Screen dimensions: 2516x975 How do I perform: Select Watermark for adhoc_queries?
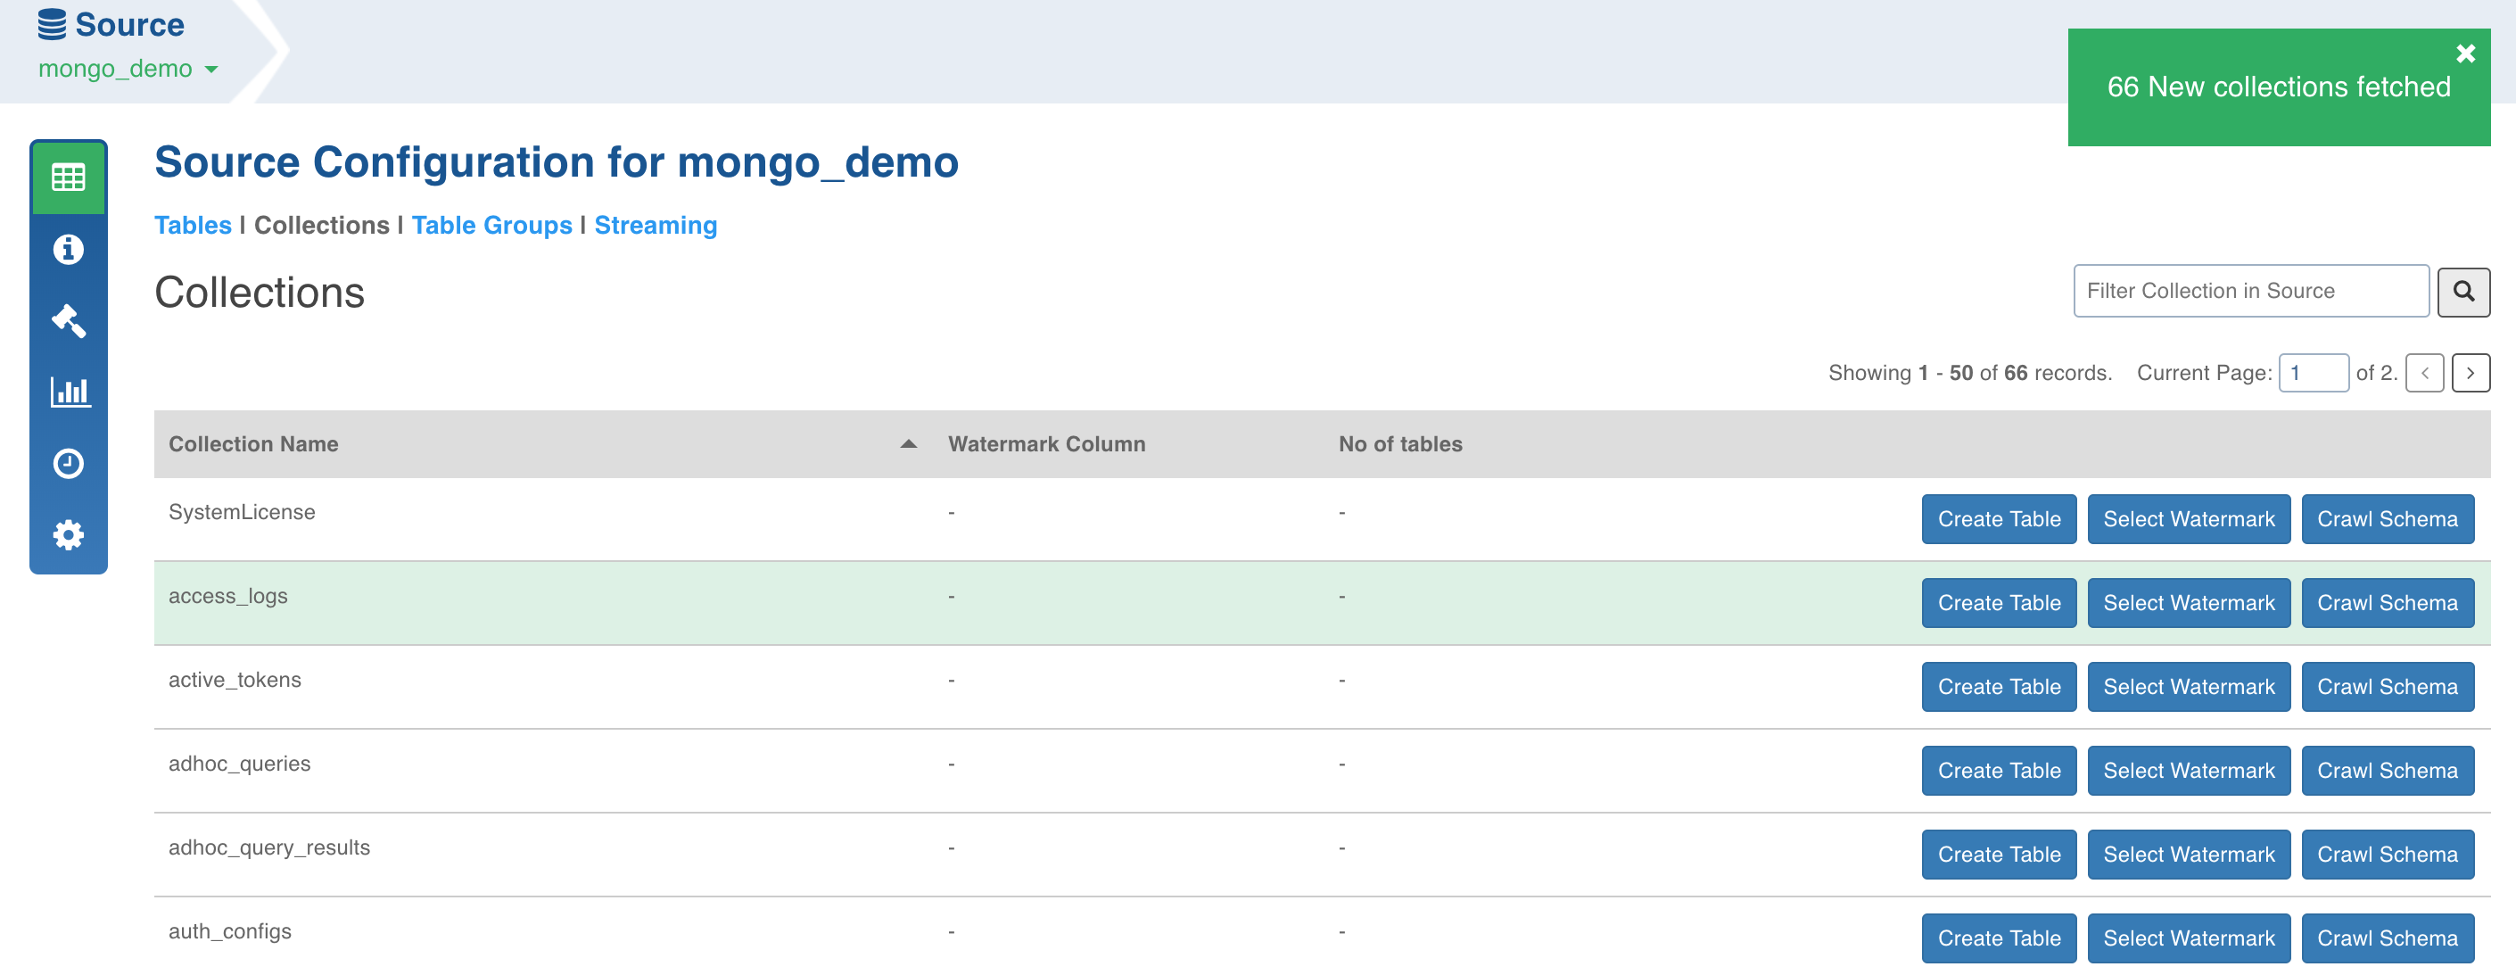2188,772
